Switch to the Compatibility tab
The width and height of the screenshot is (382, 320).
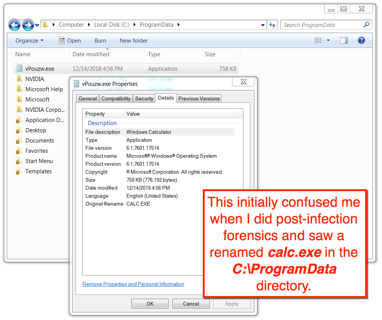(116, 98)
